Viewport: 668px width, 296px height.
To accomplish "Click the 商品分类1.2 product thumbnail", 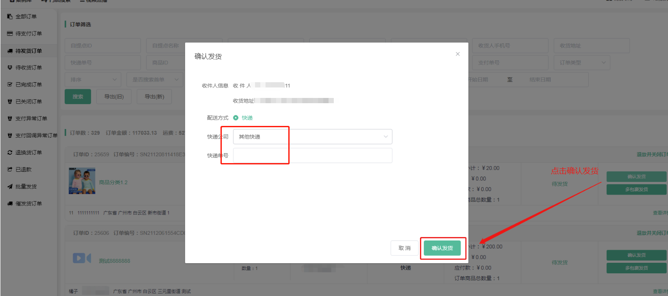I will (x=82, y=181).
